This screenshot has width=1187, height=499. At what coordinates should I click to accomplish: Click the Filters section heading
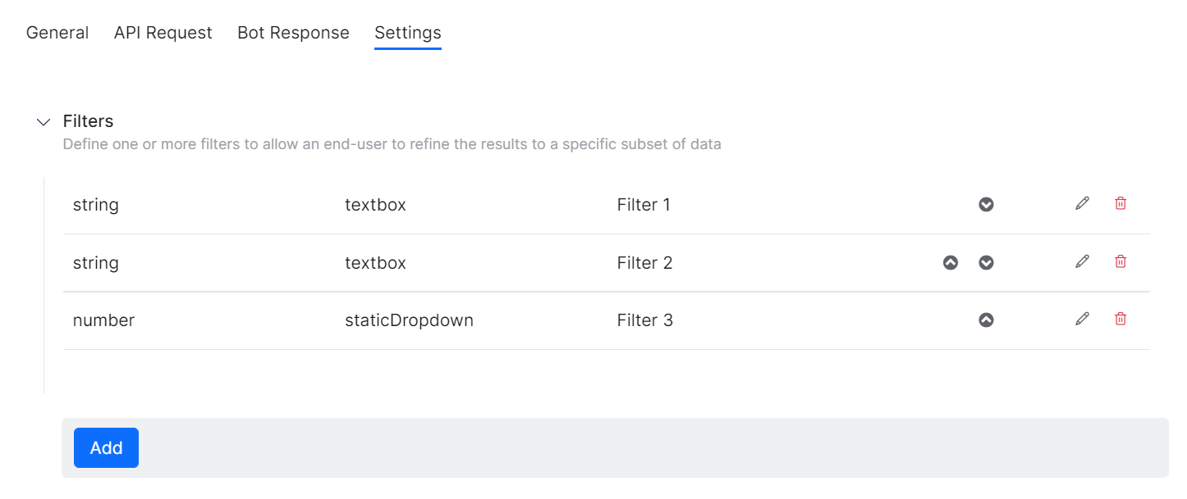pyautogui.click(x=89, y=121)
